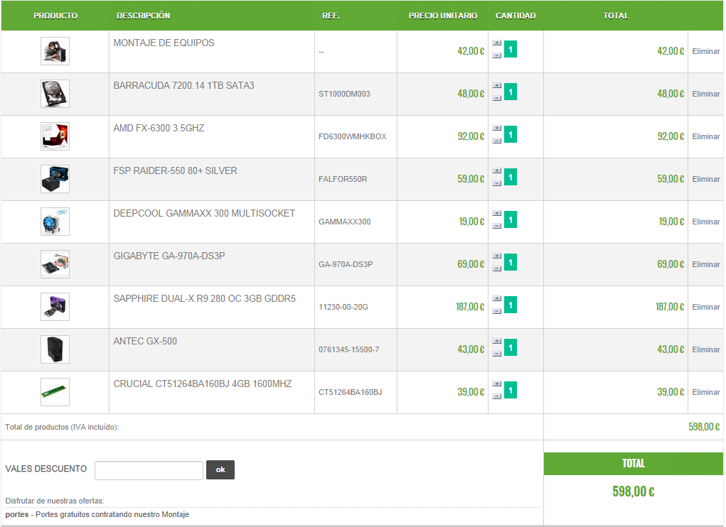Submit discount voucher with ok button
Viewport: 726px width, 527px height.
click(220, 469)
